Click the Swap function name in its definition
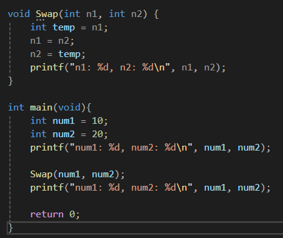283x238 pixels. (47, 14)
